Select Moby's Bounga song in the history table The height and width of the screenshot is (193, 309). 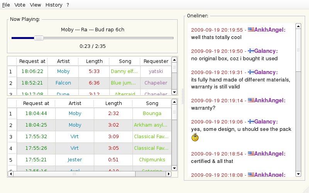(152, 113)
